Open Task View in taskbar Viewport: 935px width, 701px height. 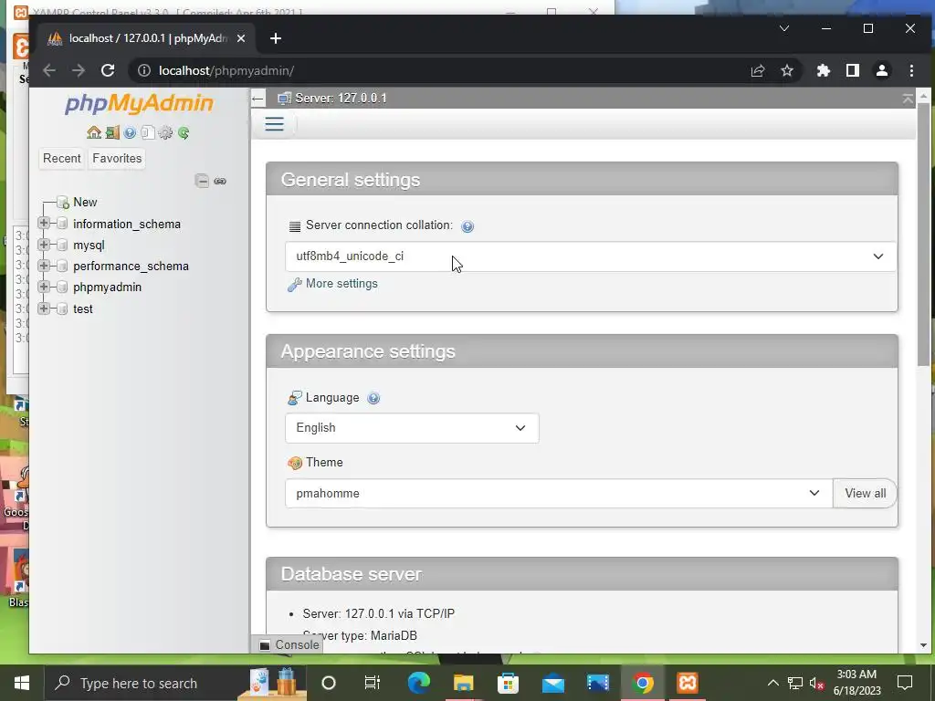373,683
